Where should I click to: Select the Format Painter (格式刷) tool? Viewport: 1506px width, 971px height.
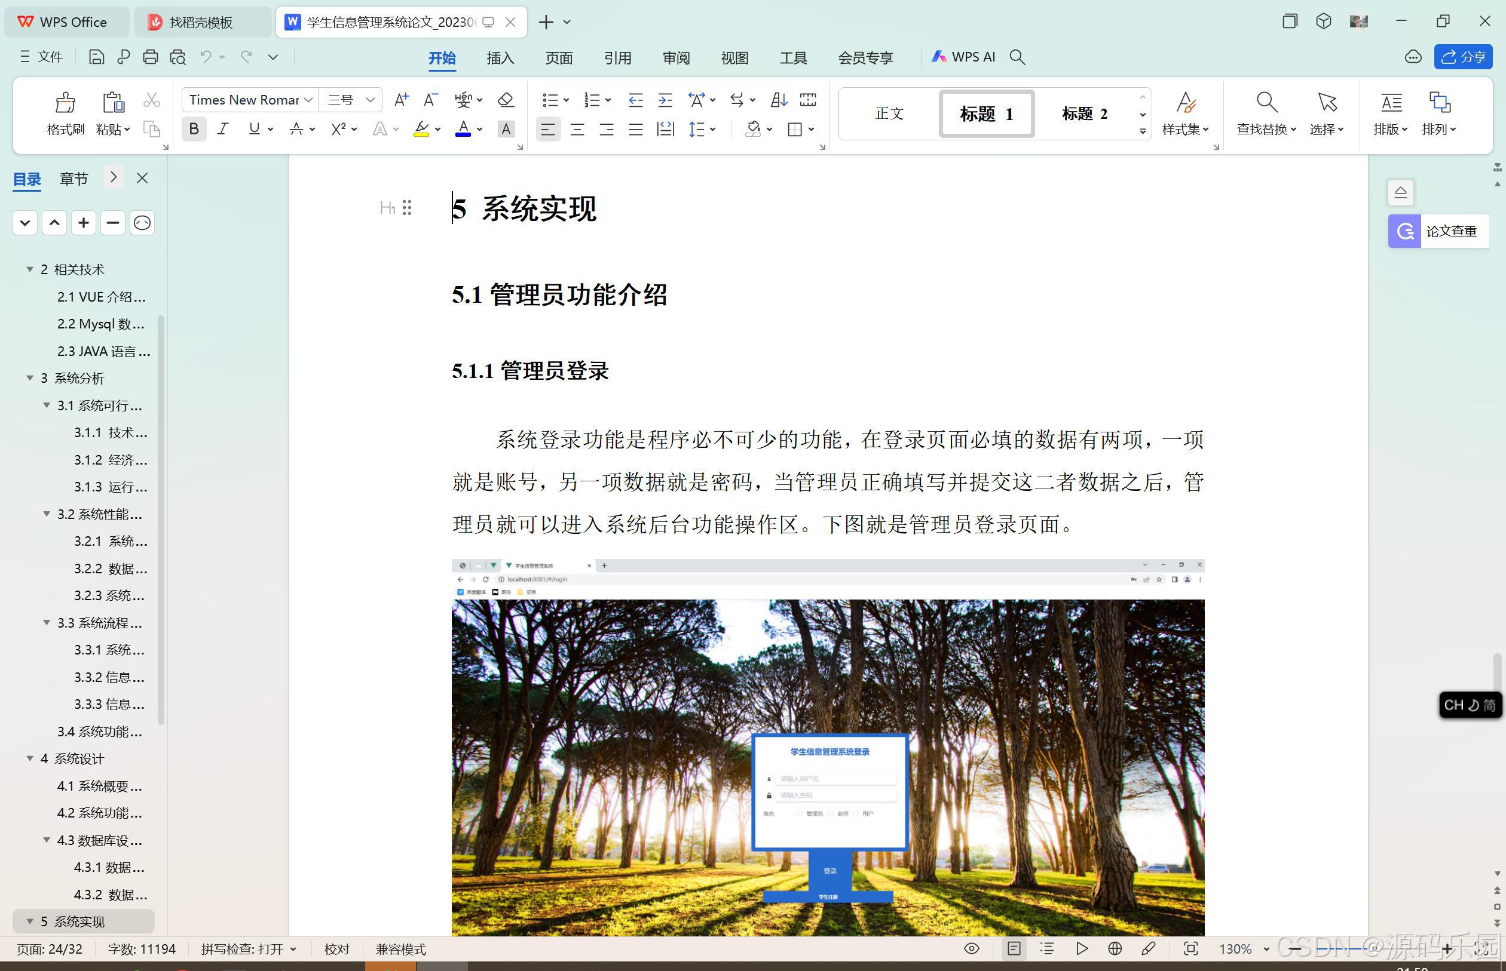[x=65, y=113]
